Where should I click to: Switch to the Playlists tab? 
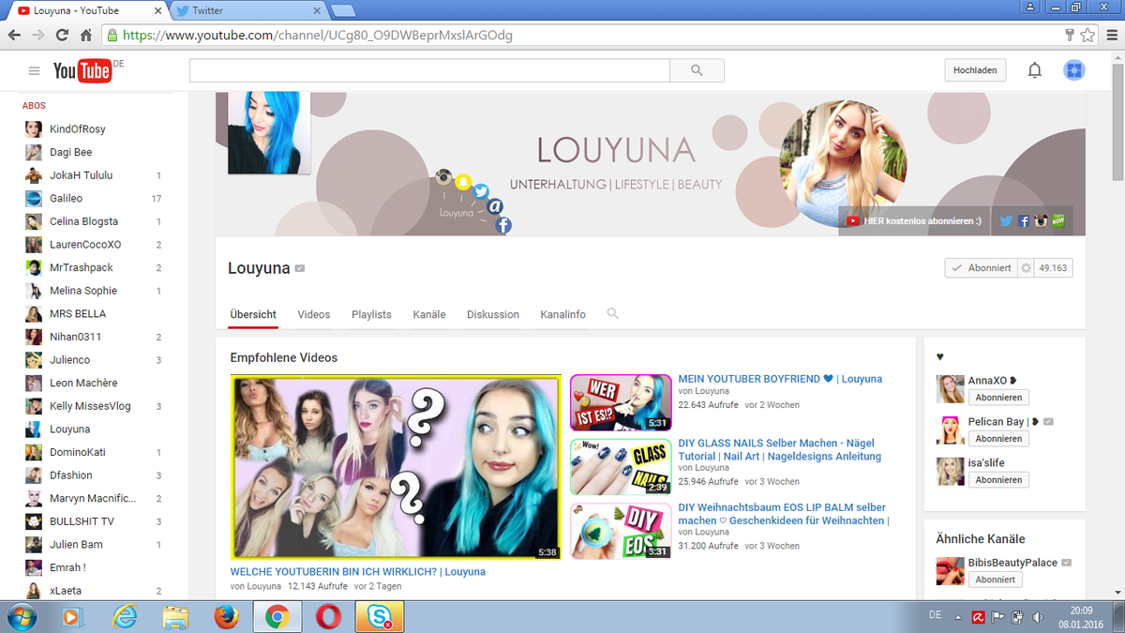click(x=371, y=314)
